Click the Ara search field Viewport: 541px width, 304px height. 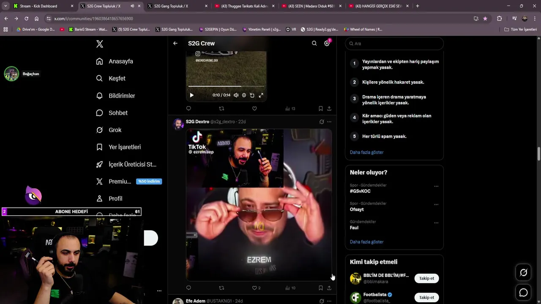(x=394, y=43)
